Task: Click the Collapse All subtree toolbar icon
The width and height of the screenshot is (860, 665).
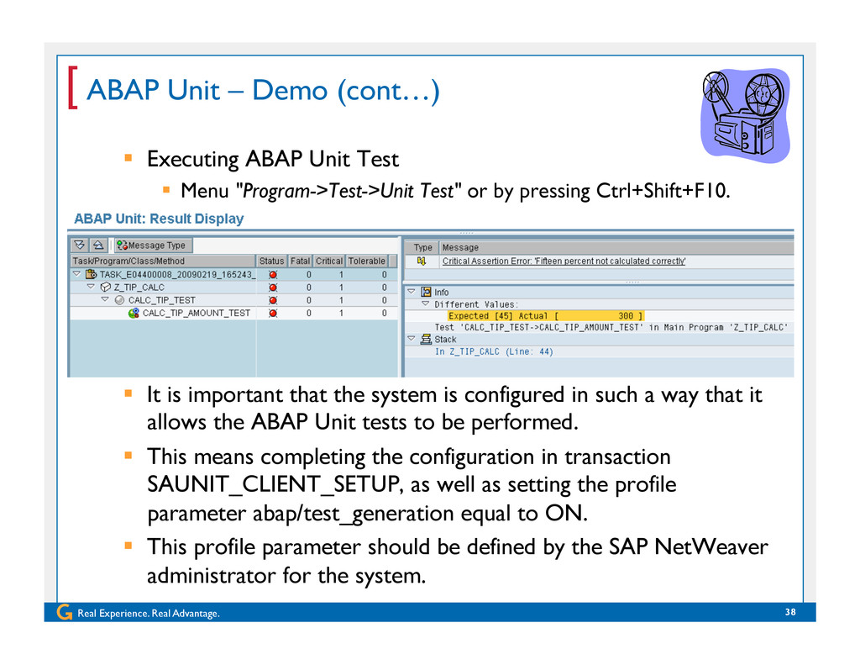Action: click(x=98, y=245)
